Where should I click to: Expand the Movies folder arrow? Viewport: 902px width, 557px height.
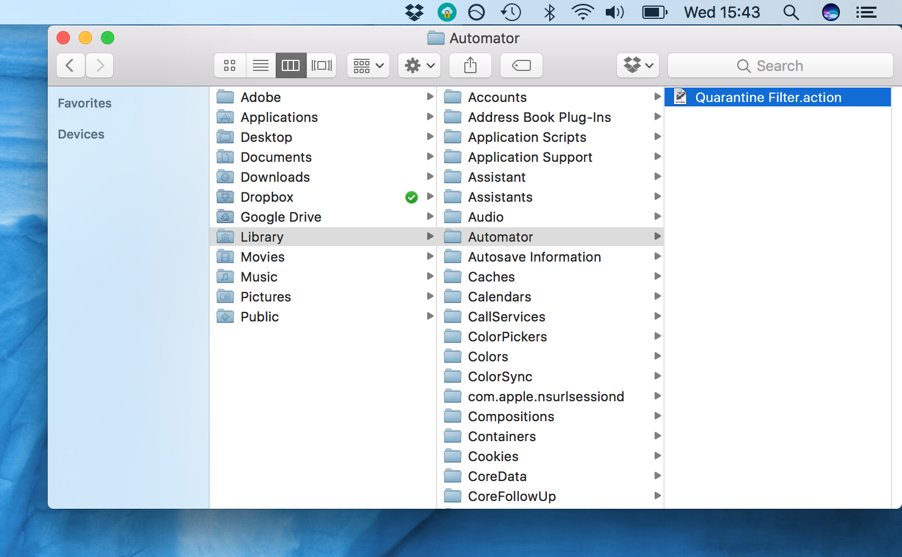point(430,256)
